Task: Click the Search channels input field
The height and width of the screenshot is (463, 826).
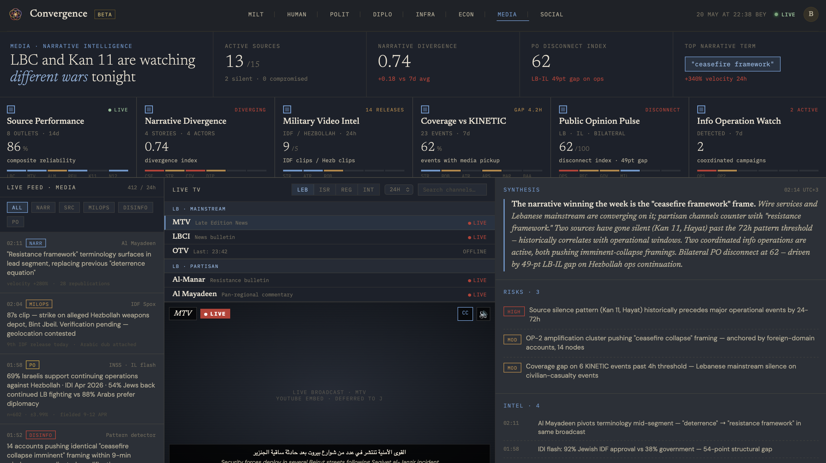Action: coord(452,190)
